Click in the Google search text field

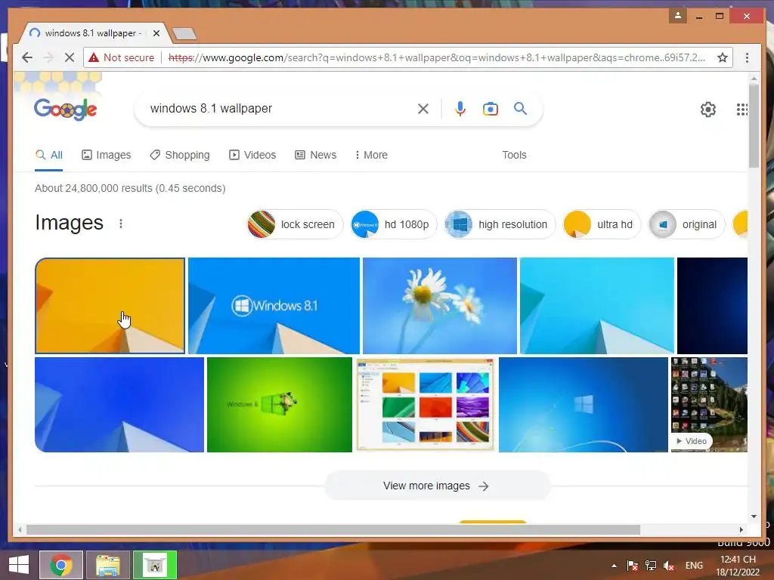pyautogui.click(x=281, y=109)
